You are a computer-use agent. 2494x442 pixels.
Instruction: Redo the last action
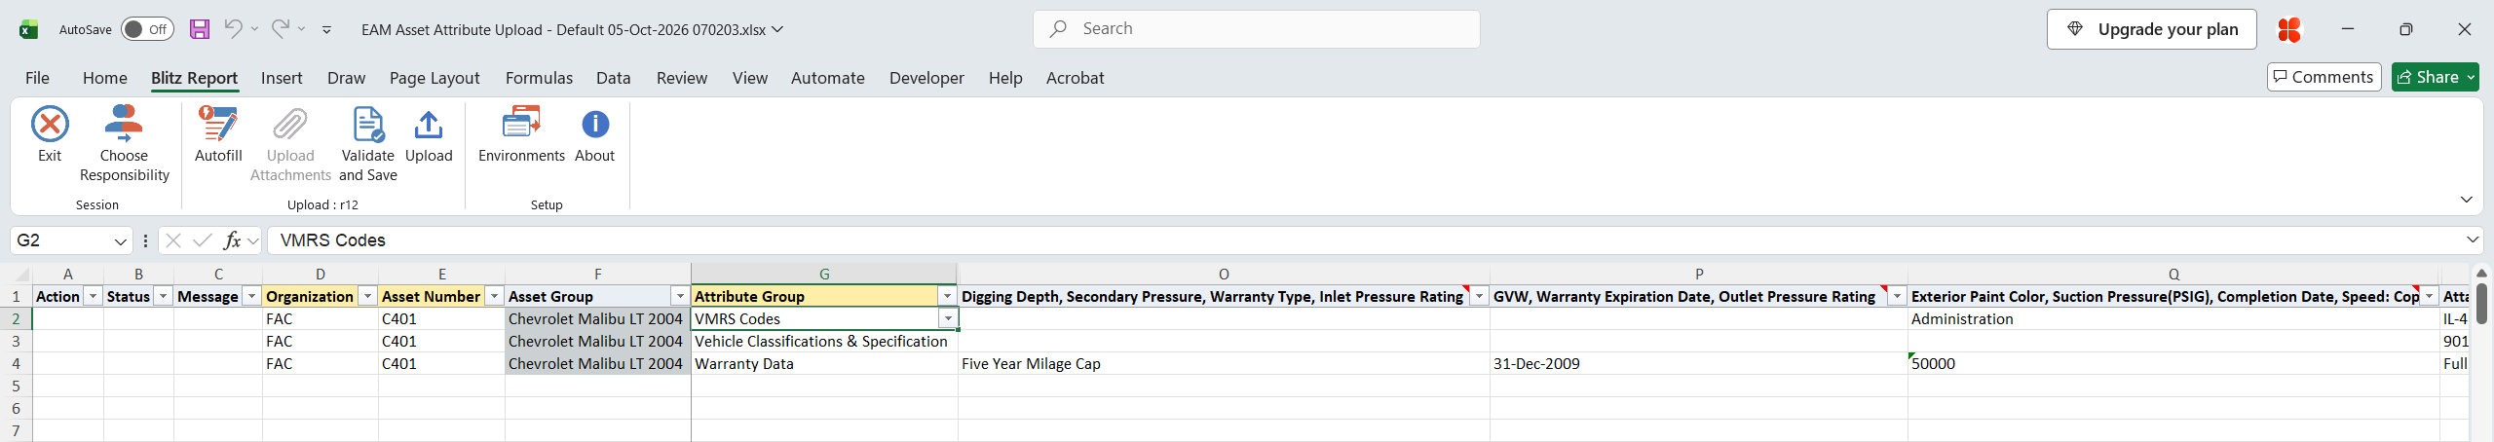pos(280,29)
